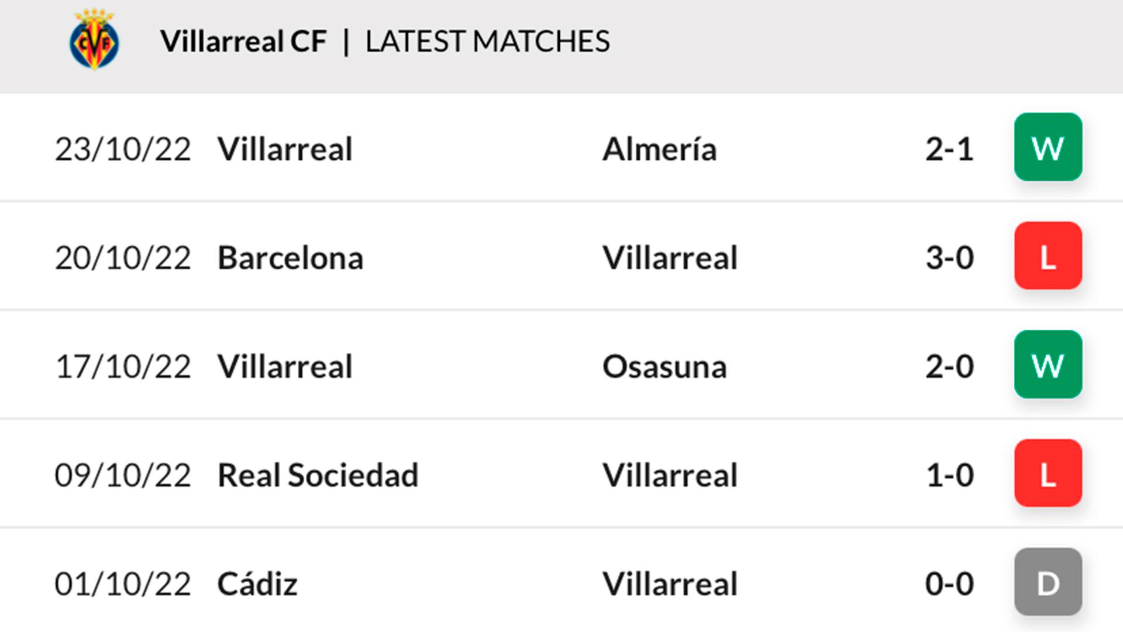Click the 1-0 score at Real Sociedad
The image size is (1123, 632).
click(x=949, y=475)
